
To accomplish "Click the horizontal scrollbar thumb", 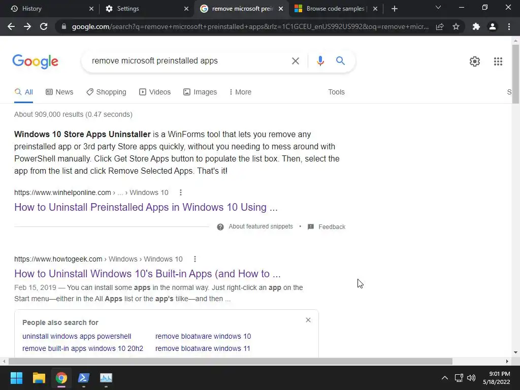I will click(231, 361).
